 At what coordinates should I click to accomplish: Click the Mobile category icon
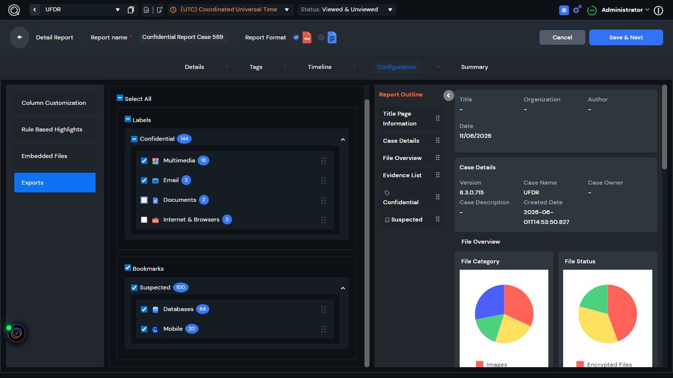pyautogui.click(x=155, y=329)
